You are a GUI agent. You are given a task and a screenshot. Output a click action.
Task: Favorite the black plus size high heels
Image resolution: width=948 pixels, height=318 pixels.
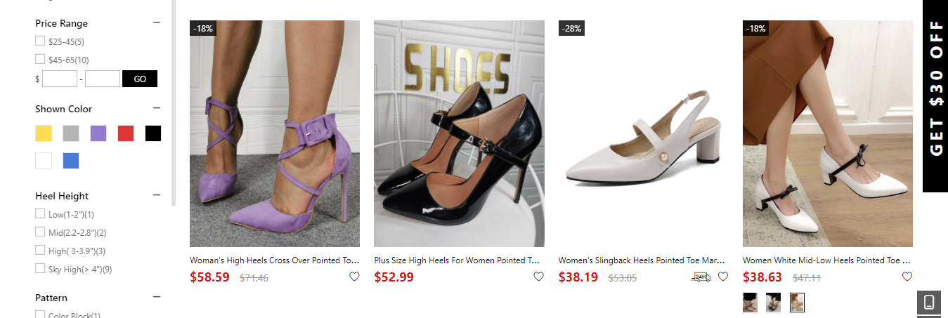(538, 277)
